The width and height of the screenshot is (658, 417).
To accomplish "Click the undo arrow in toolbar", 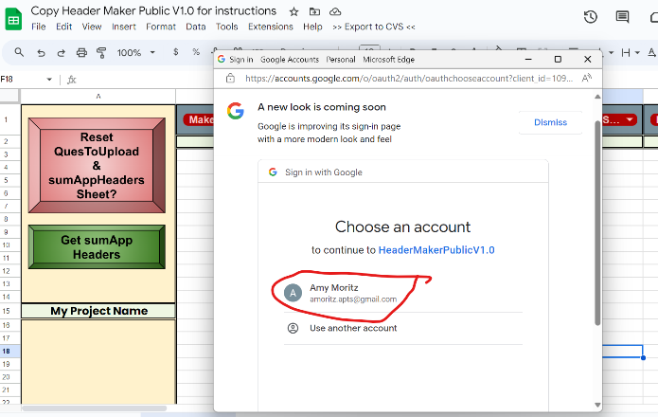I will tap(41, 53).
